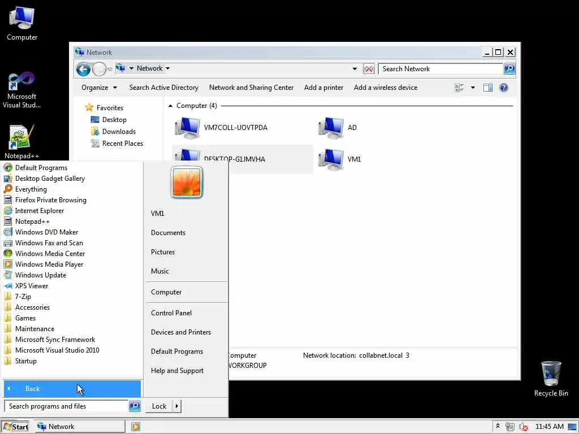This screenshot has width=579, height=434.
Task: Click in Search programs and files box
Action: pyautogui.click(x=67, y=406)
